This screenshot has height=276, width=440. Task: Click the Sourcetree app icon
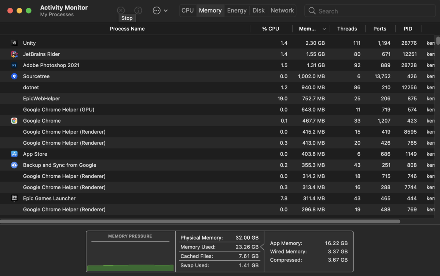[x=14, y=76]
